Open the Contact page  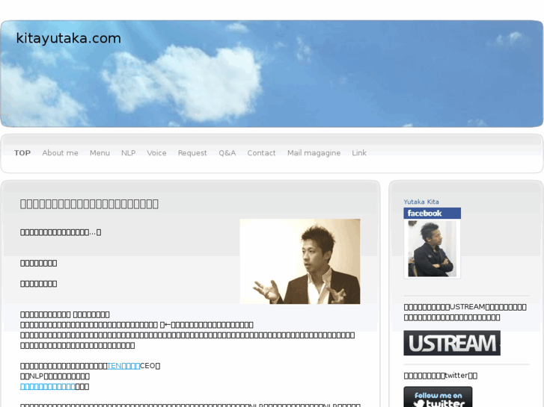(261, 153)
